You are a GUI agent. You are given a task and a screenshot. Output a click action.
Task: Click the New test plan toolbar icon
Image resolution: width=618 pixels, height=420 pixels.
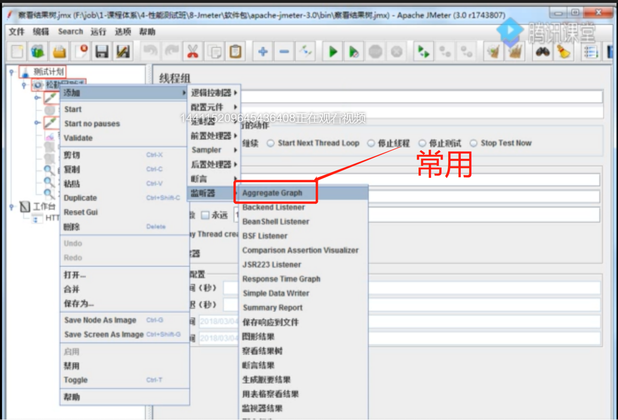(x=17, y=52)
